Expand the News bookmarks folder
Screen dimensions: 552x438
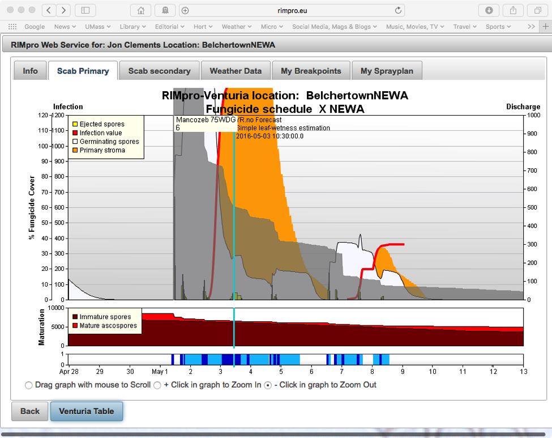click(65, 27)
